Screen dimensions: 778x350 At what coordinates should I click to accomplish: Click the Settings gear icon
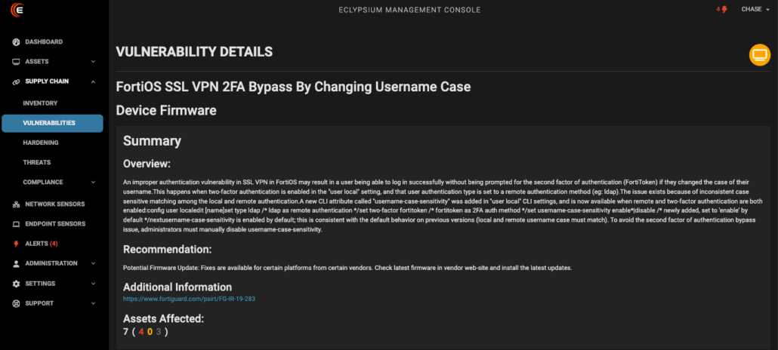coord(17,284)
